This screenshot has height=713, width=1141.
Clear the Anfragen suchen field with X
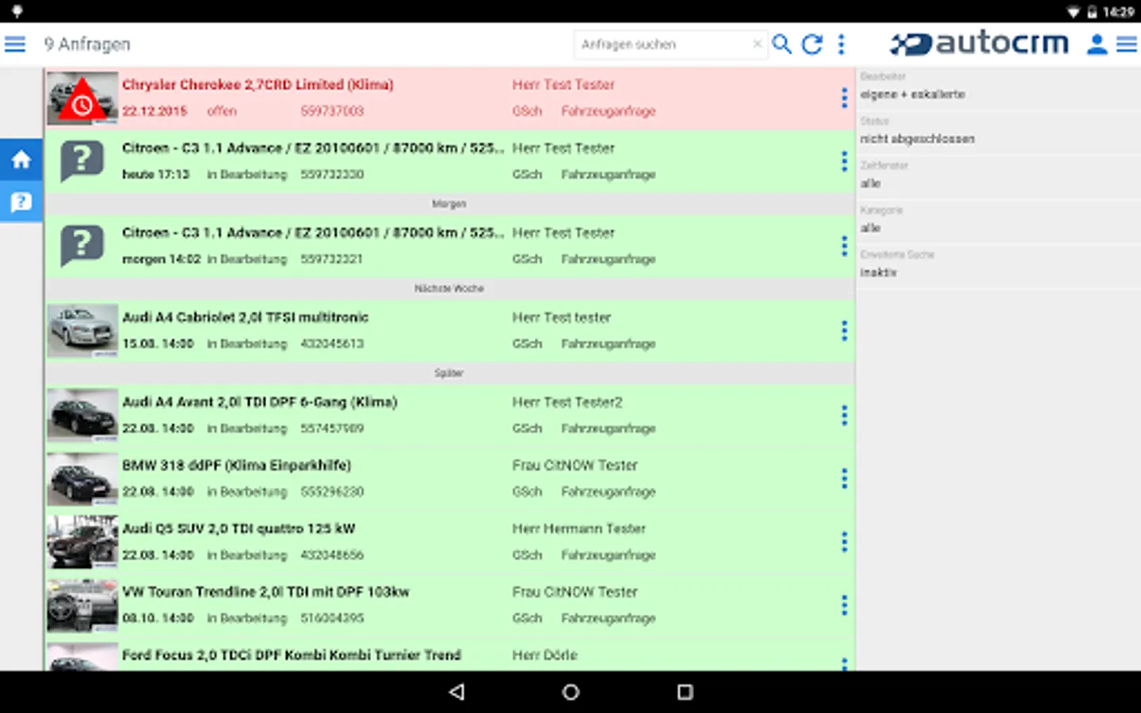point(757,44)
